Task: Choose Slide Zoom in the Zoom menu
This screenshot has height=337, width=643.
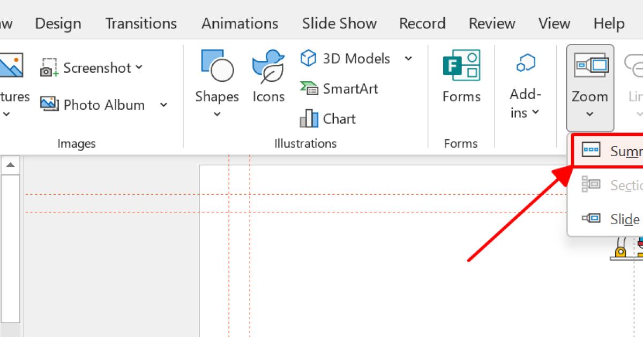Action: 622,219
